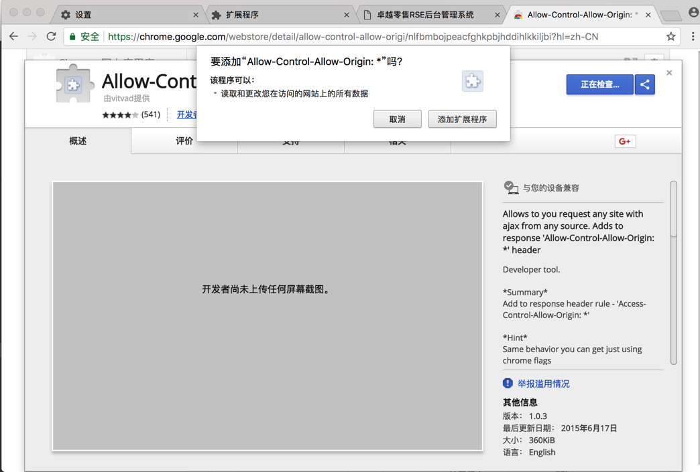700x472 pixels.
Task: Click the puzzle-piece extension icon in the dialog
Action: (472, 81)
